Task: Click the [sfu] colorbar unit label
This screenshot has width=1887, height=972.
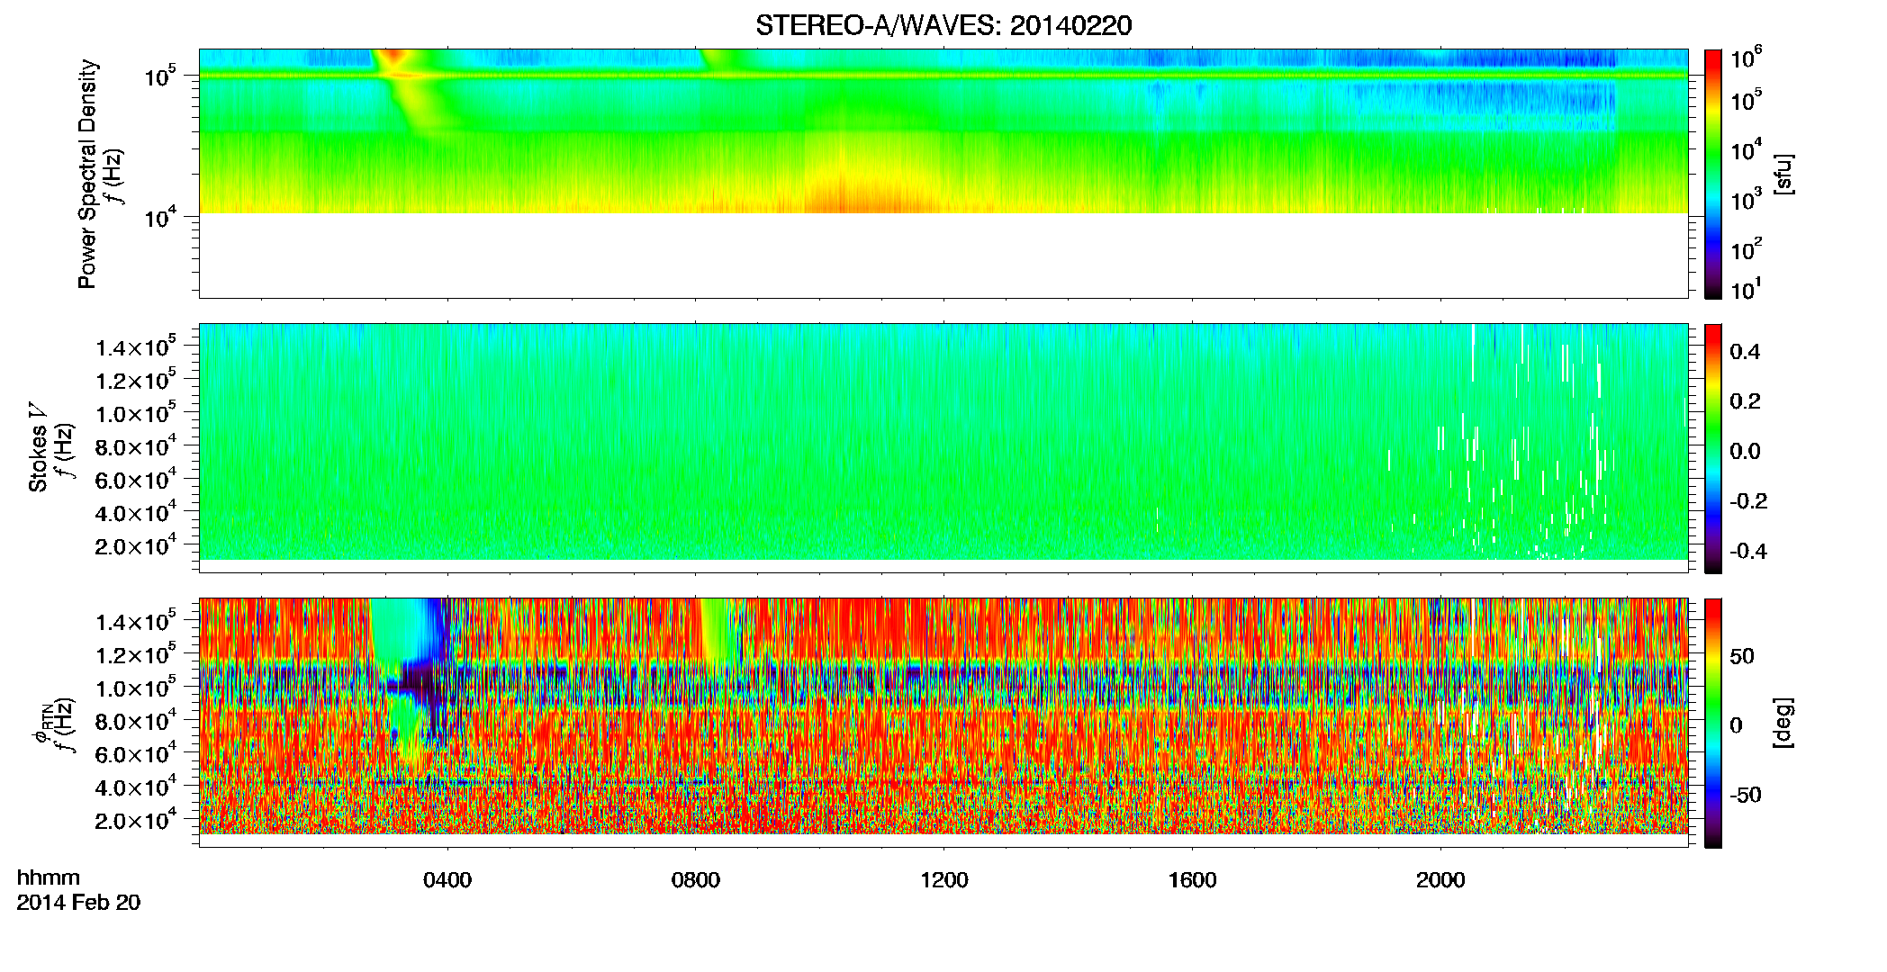Action: tap(1783, 174)
